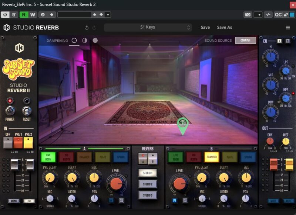Choose STUDIO 2 room
296x215 pixels.
click(x=148, y=184)
